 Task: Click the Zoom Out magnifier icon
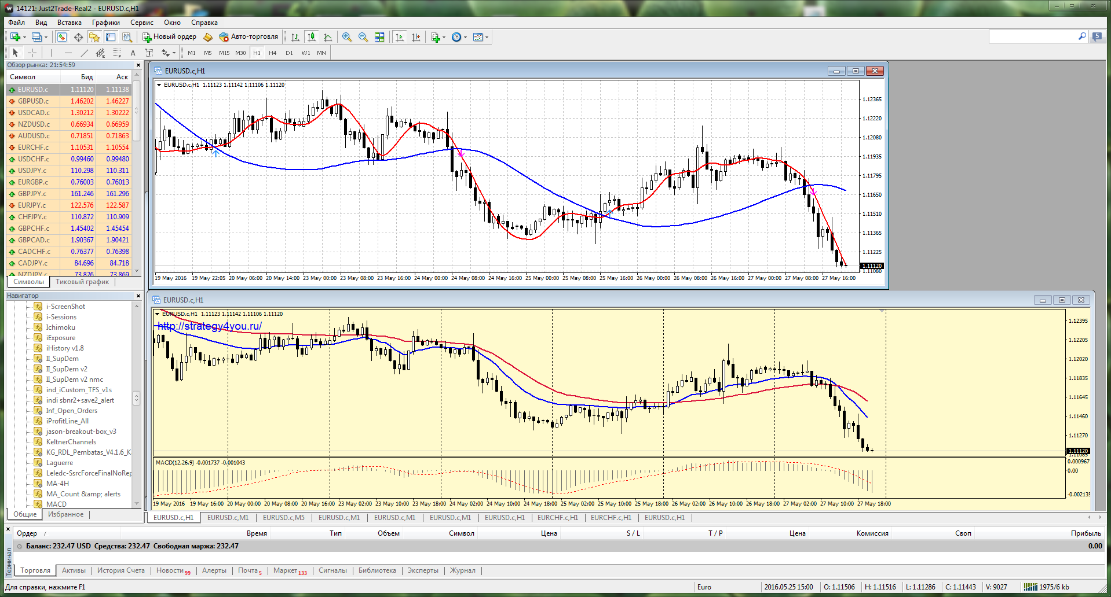[x=363, y=37]
